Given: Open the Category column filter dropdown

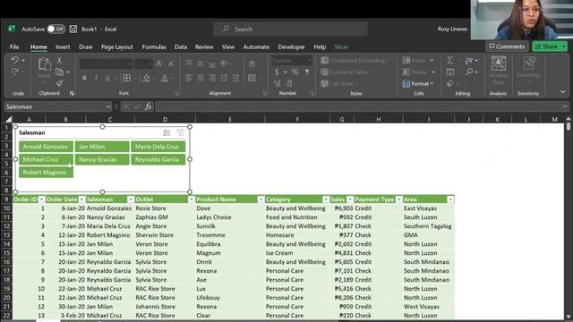Looking at the screenshot, I should click(326, 199).
